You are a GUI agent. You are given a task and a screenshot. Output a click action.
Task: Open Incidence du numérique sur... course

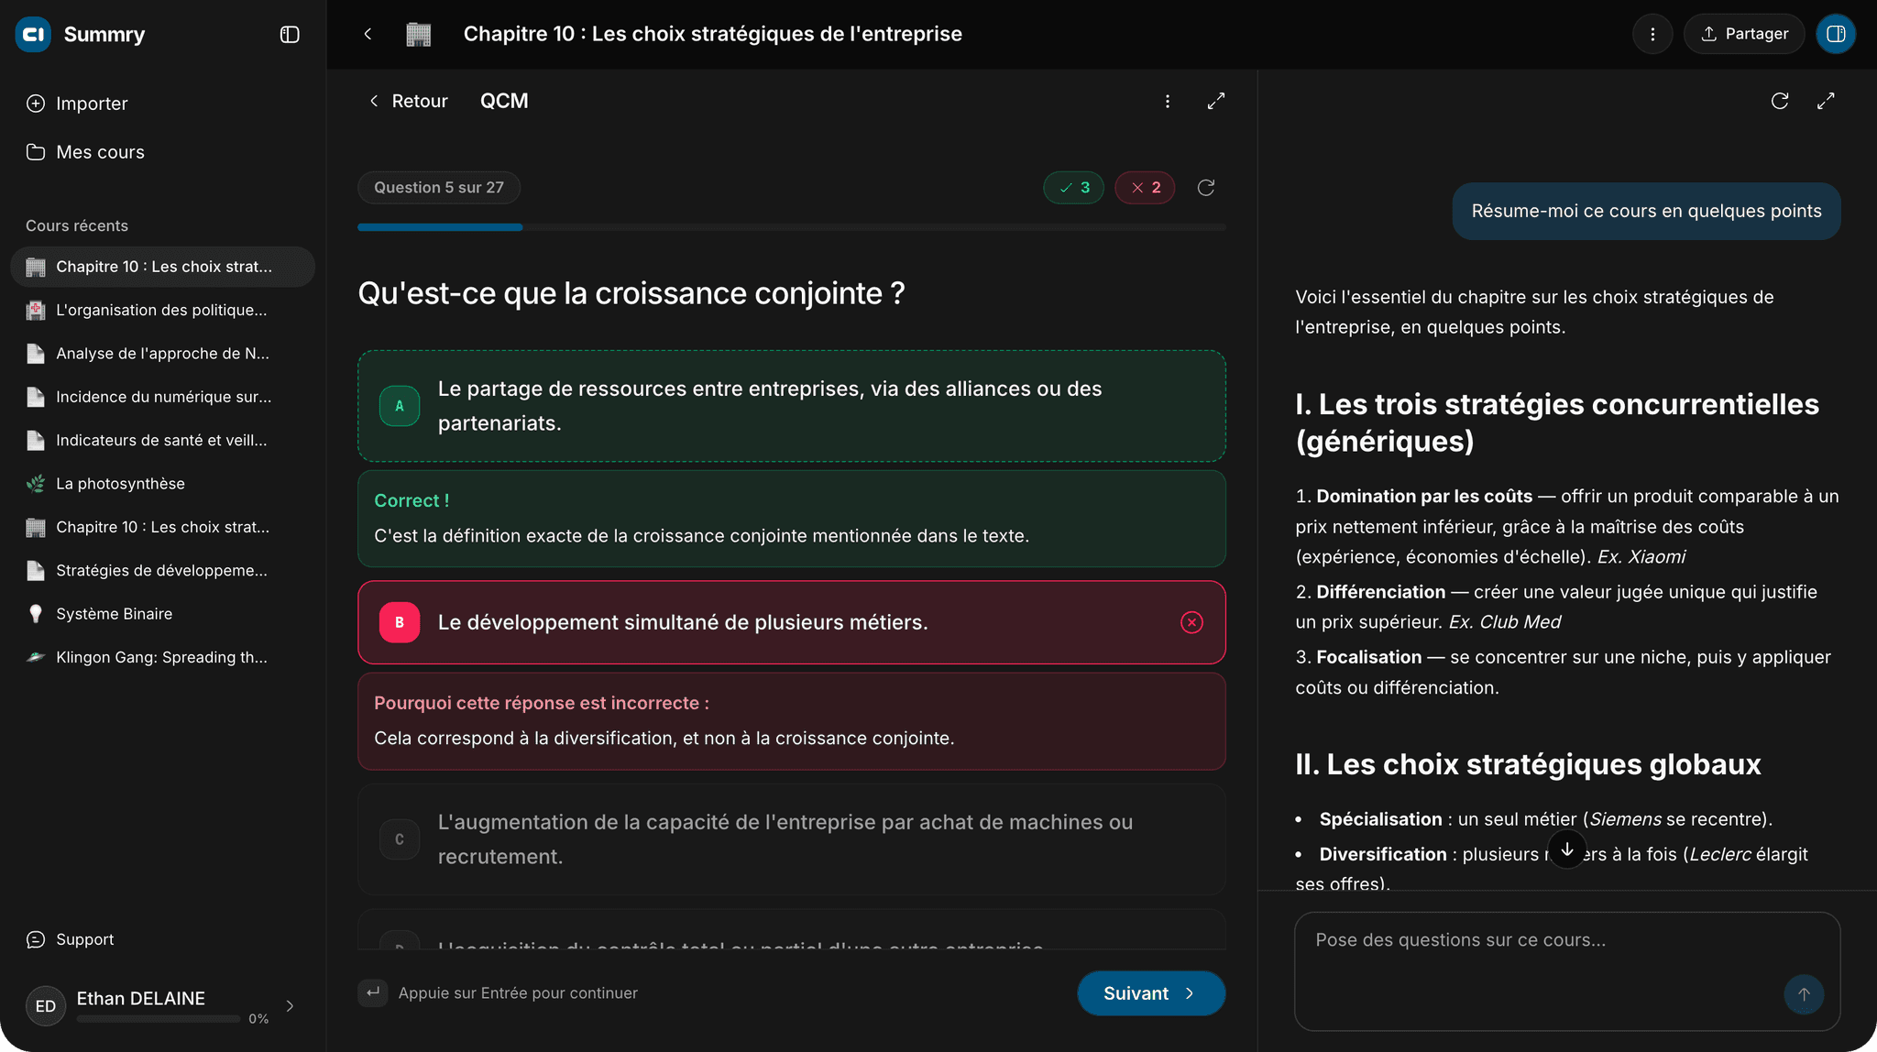(x=162, y=397)
